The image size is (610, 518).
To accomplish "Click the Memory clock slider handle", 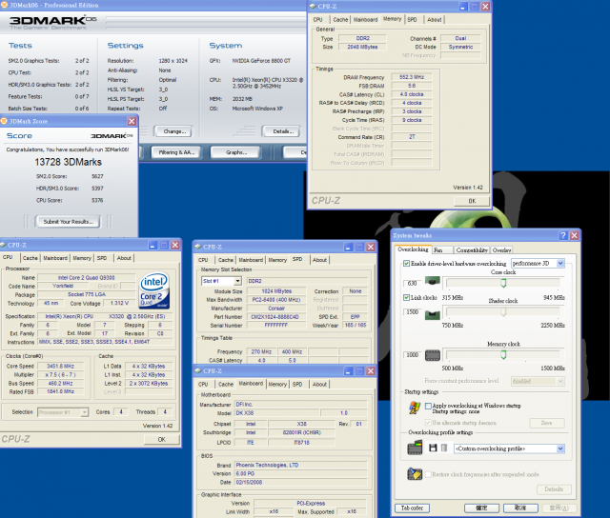I will pyautogui.click(x=503, y=355).
